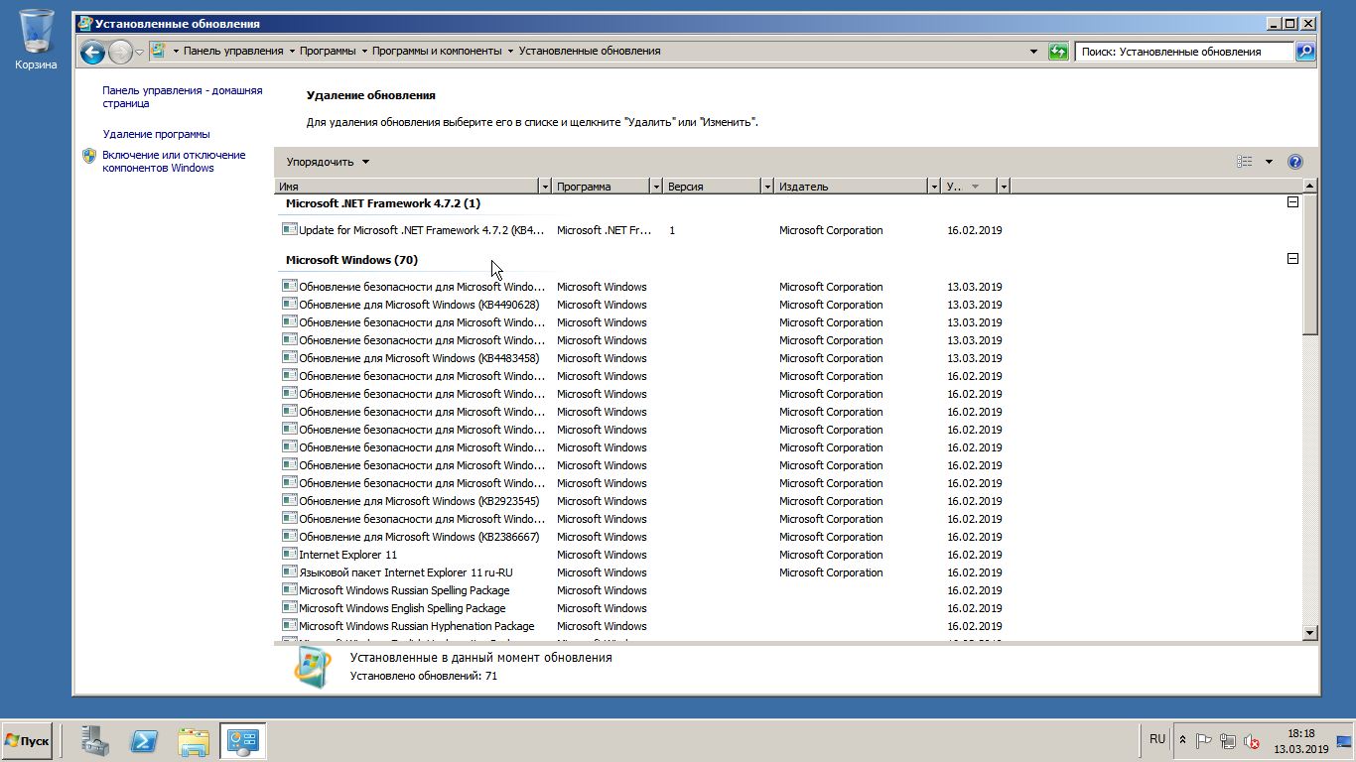Open the Издатель column filter dropdown
The width and height of the screenshot is (1356, 762).
[x=934, y=187]
